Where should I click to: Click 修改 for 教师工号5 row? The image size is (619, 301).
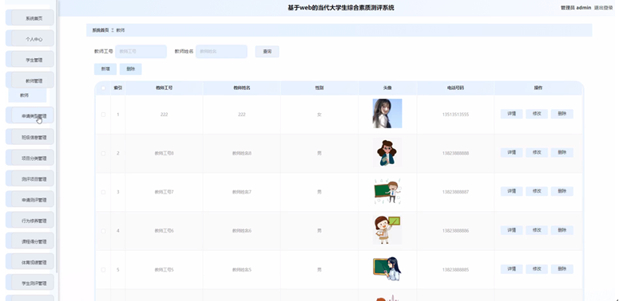[x=537, y=269]
